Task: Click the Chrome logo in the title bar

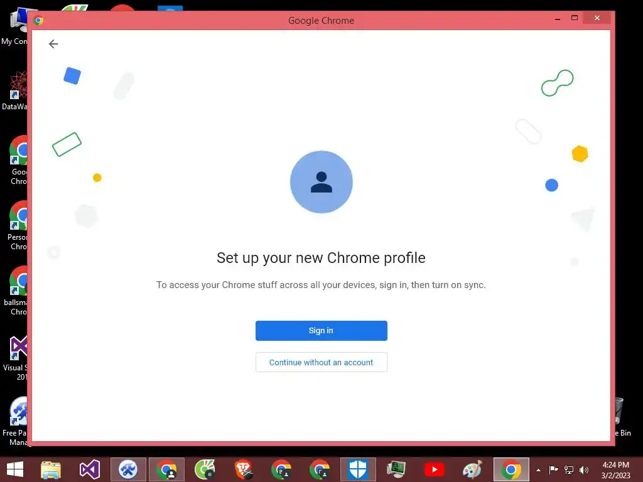Action: pos(38,20)
